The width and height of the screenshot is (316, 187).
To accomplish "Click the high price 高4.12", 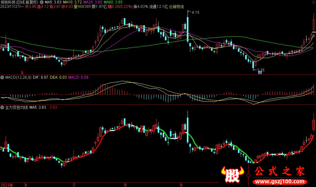I will pyautogui.click(x=43, y=7).
